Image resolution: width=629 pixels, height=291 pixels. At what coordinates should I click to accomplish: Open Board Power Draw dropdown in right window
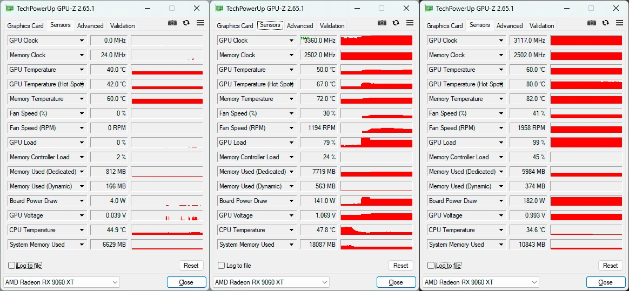501,201
